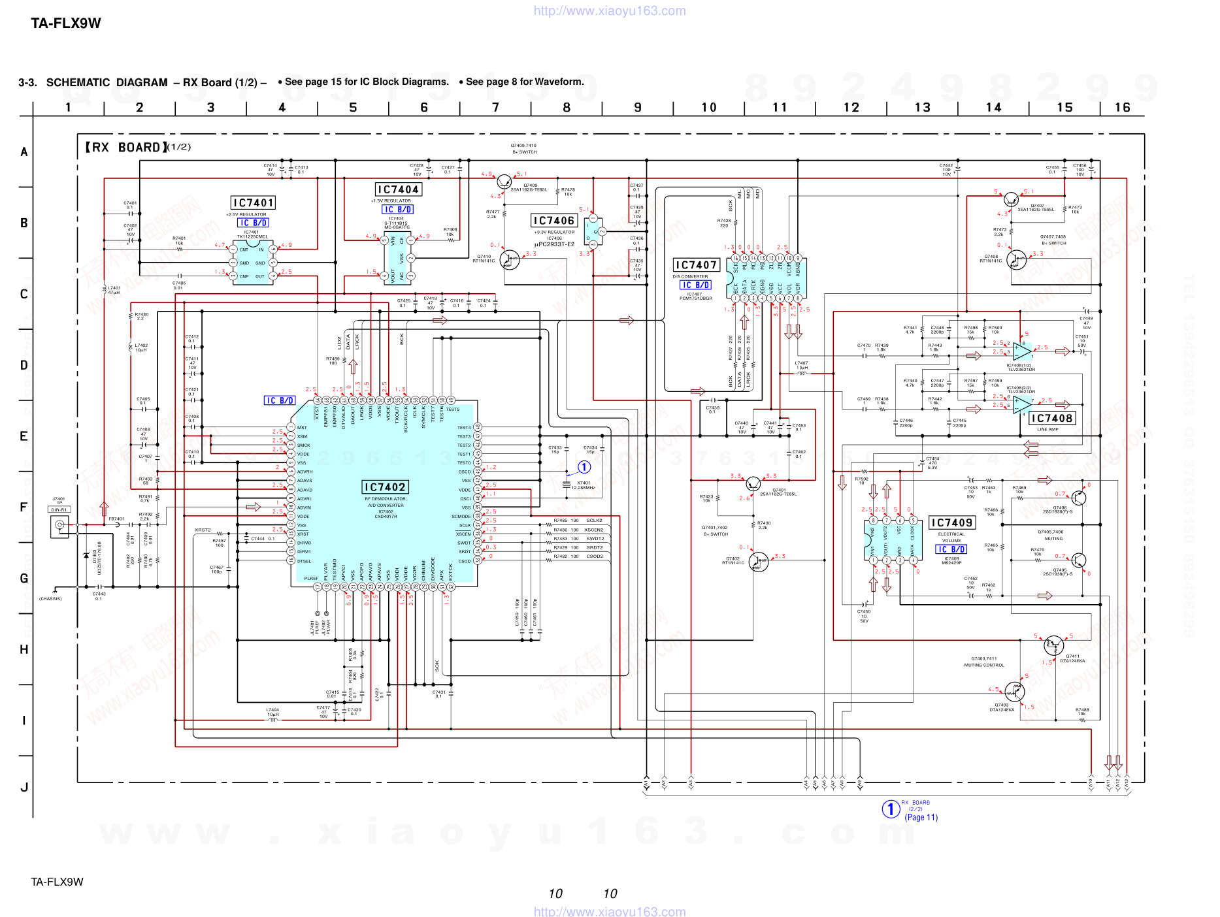Select the Q7406 2SD1938 transistor symbol
1220x917 pixels.
1078,497
